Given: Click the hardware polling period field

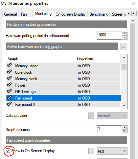Looking at the screenshot, I should [109, 36].
